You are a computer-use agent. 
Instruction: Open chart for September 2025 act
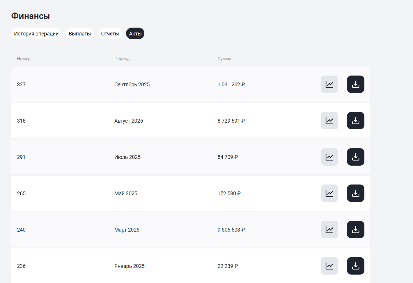click(329, 84)
